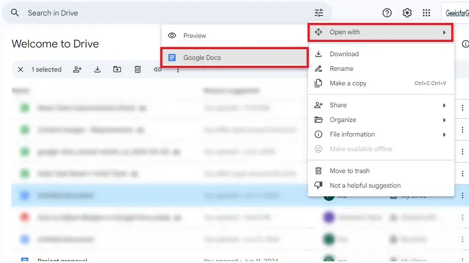
Task: Open more actions for the third file row
Action: click(463, 152)
